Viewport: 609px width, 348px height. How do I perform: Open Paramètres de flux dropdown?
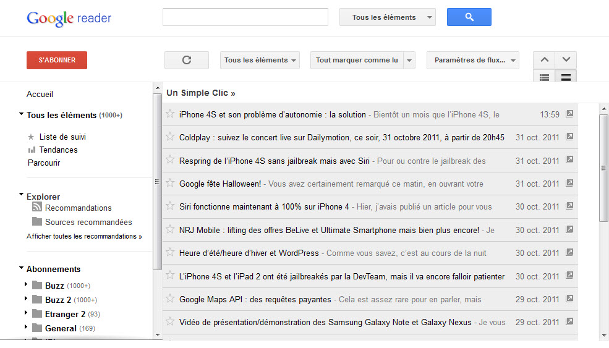point(473,60)
